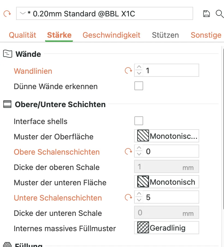Save the current preset with disk icon
224x247 pixels.
click(x=206, y=14)
